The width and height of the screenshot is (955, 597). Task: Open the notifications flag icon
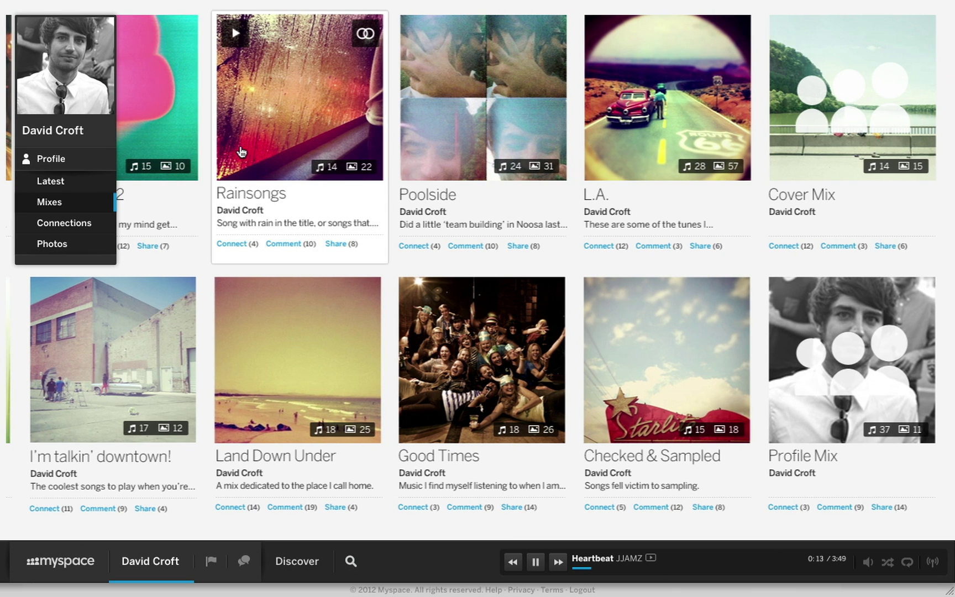coord(211,561)
